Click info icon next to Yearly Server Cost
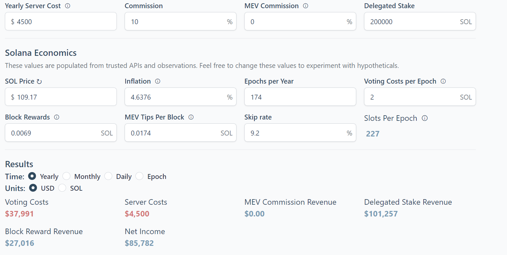The width and height of the screenshot is (507, 255). pos(68,6)
